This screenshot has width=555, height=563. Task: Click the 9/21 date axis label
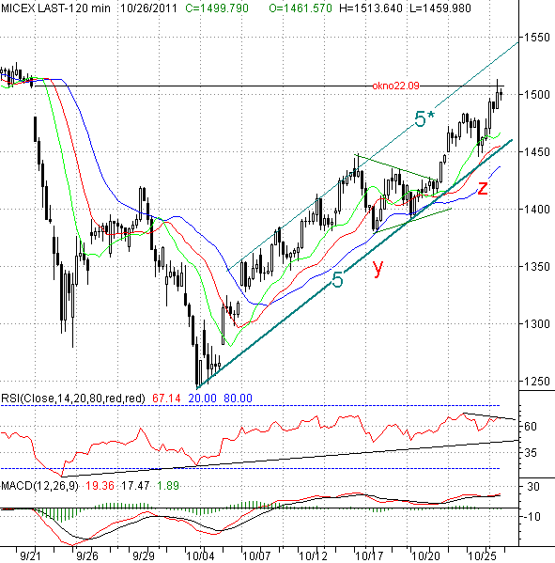30,555
